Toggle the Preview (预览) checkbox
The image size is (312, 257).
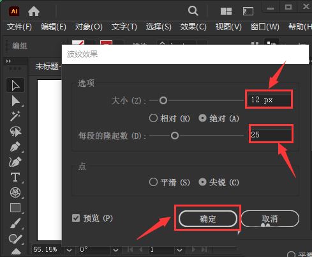(x=76, y=218)
